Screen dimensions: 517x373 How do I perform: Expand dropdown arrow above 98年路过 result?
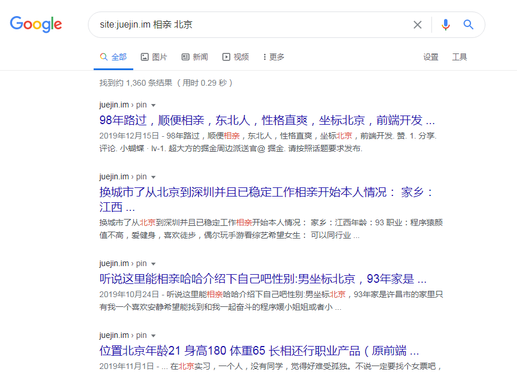point(153,105)
